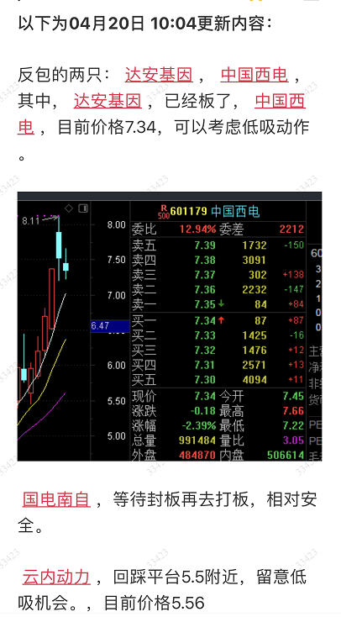The image size is (341, 617).
Task: Select the 买四 volume 2571
Action: point(254,365)
